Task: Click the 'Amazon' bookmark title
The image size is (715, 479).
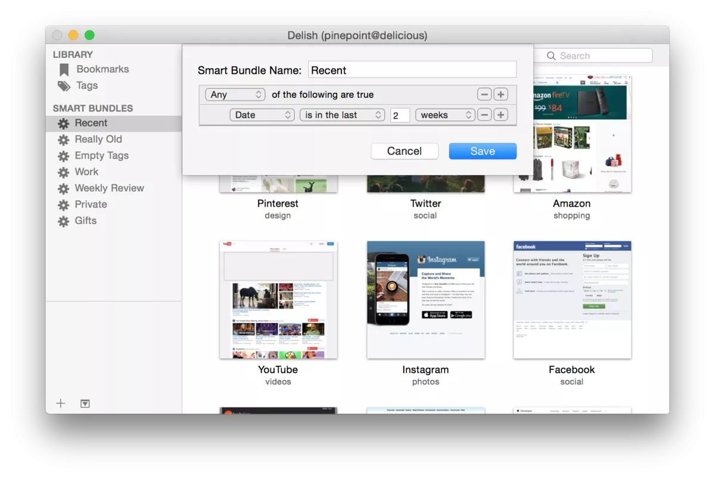Action: 572,203
